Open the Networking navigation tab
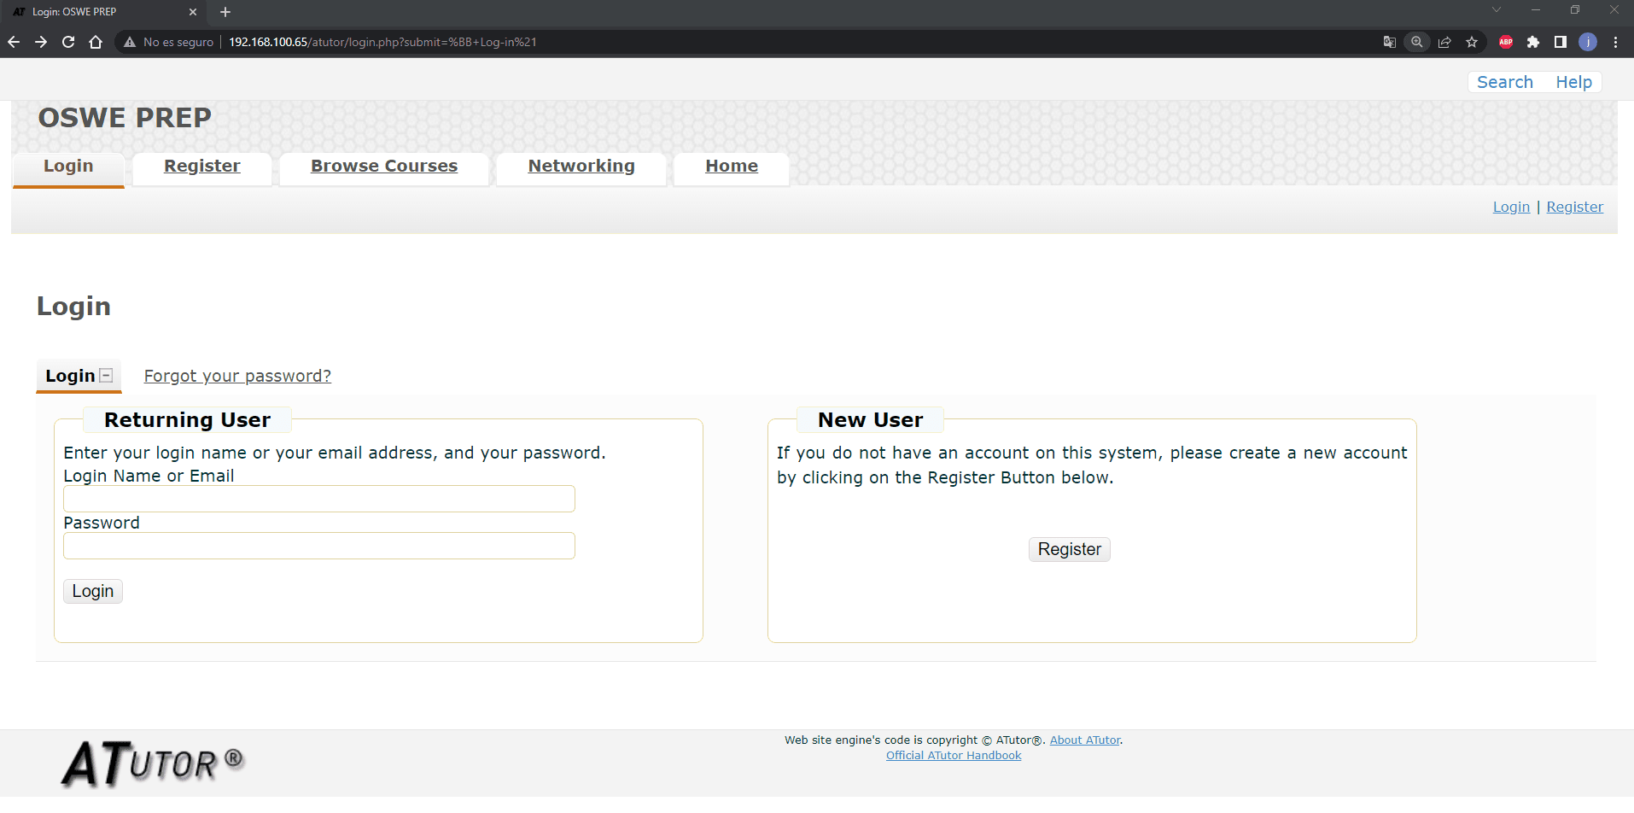 coord(581,166)
